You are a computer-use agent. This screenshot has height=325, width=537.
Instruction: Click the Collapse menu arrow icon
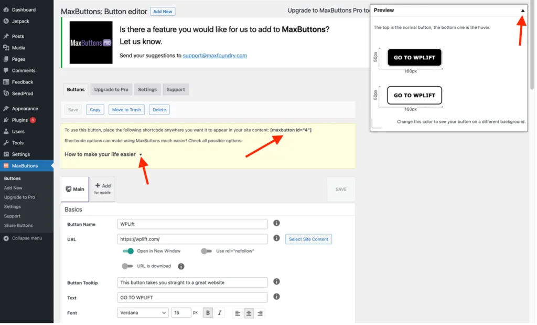[x=6, y=238]
